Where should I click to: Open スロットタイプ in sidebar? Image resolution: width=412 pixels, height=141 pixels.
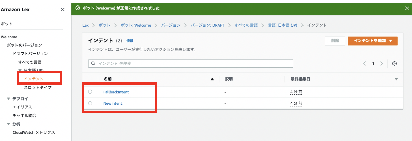tap(38, 88)
